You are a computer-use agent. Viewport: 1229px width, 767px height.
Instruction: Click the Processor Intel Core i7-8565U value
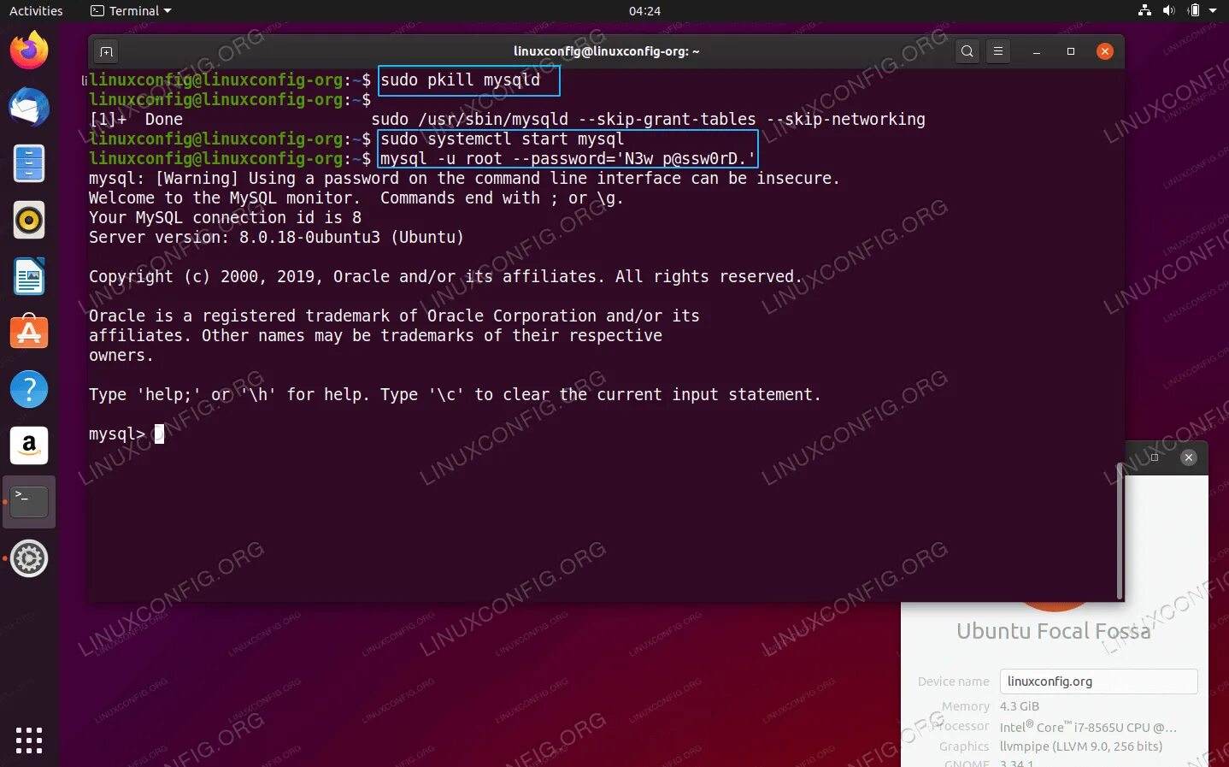click(1088, 727)
